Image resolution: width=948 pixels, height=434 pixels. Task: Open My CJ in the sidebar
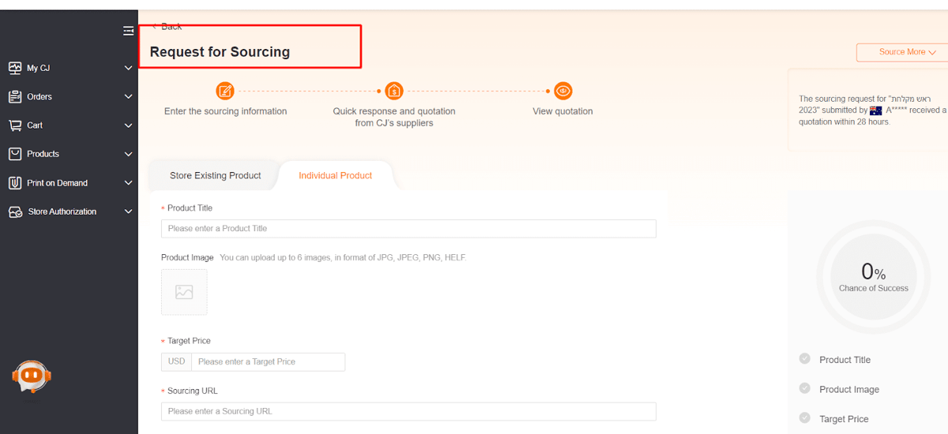tap(39, 69)
